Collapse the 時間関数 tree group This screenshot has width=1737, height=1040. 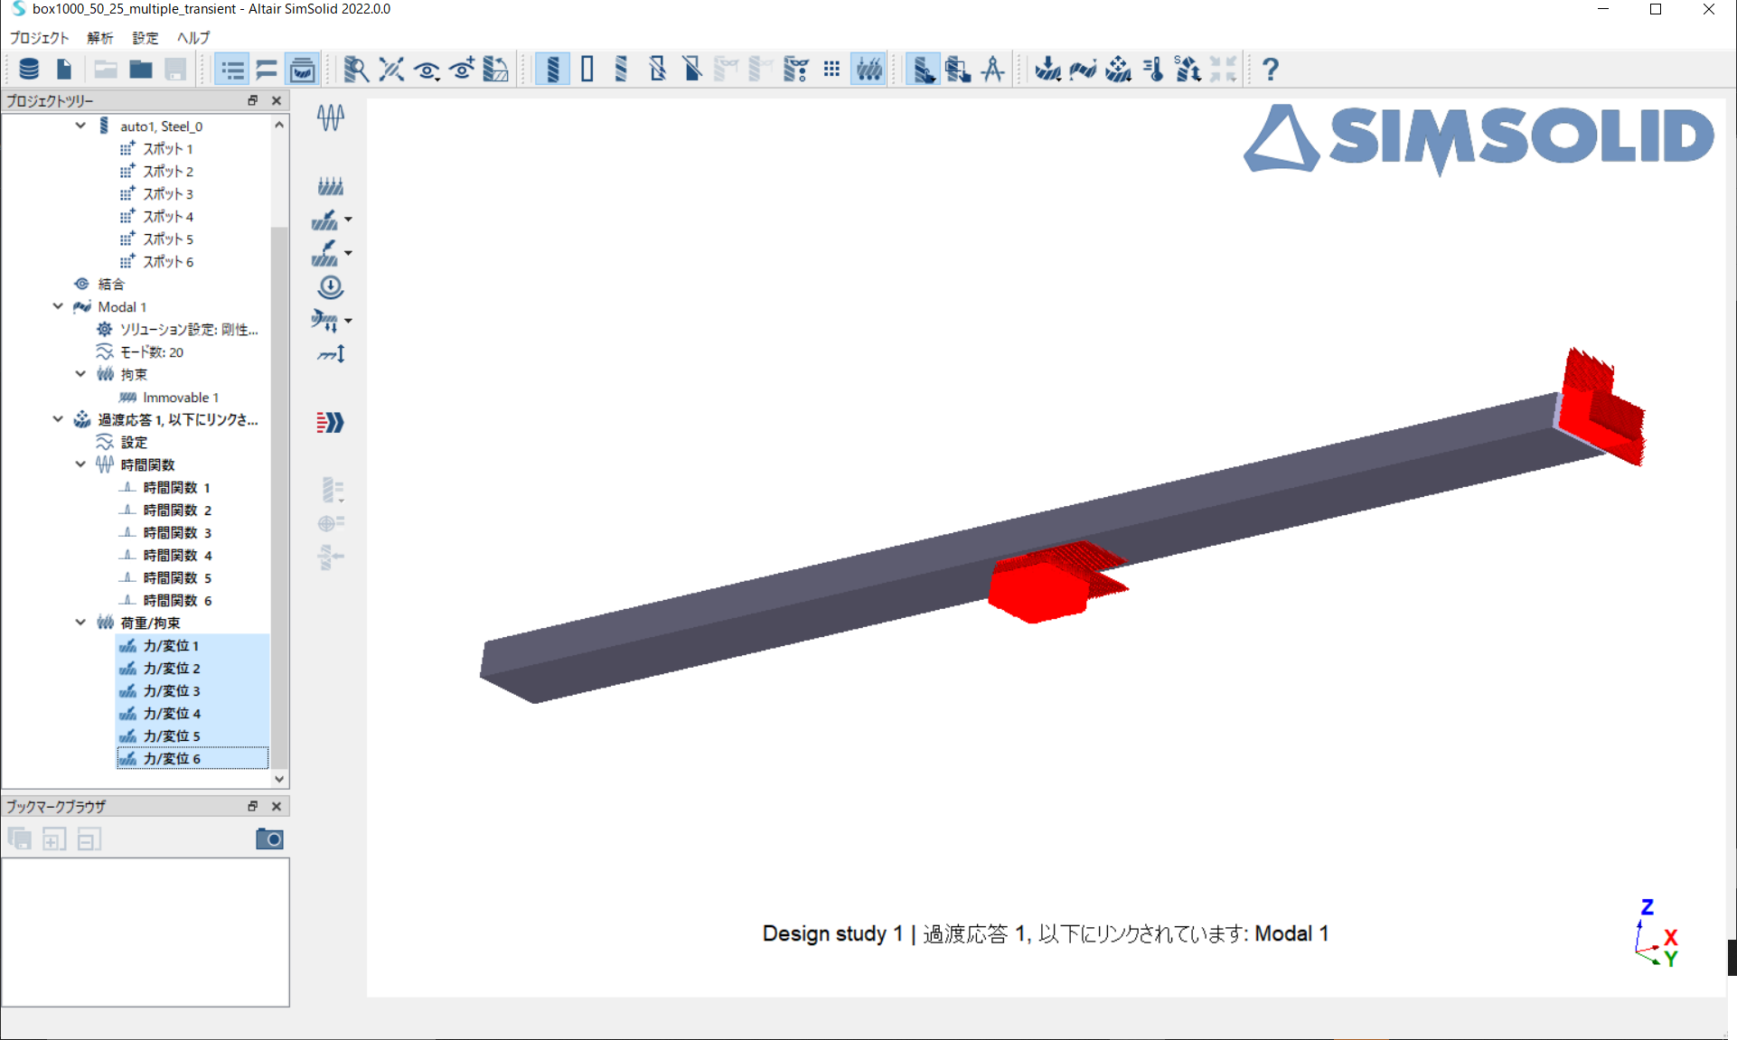pyautogui.click(x=81, y=464)
